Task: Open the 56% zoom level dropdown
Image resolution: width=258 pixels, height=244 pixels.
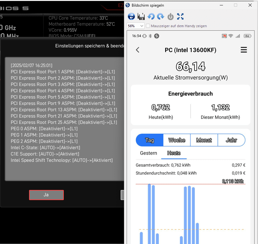Action: coord(135,26)
